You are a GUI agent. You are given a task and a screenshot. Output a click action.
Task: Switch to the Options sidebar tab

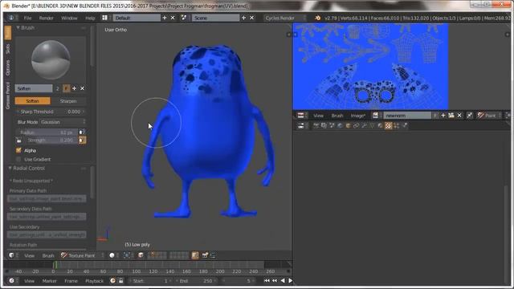click(7, 67)
